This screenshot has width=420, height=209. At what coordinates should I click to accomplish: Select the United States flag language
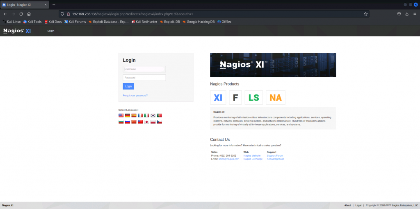point(121,115)
